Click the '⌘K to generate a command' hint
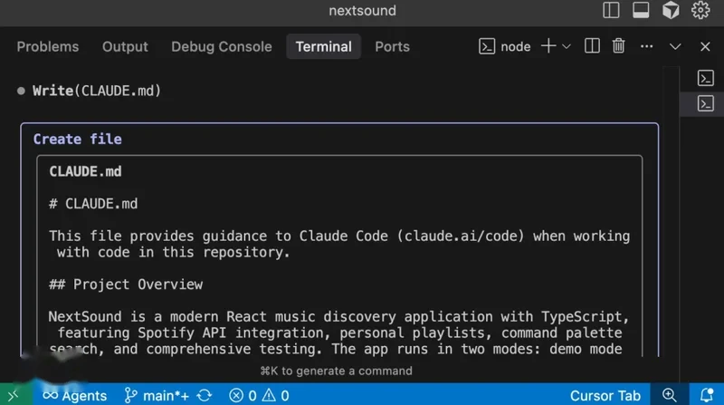This screenshot has height=405, width=724. click(336, 371)
